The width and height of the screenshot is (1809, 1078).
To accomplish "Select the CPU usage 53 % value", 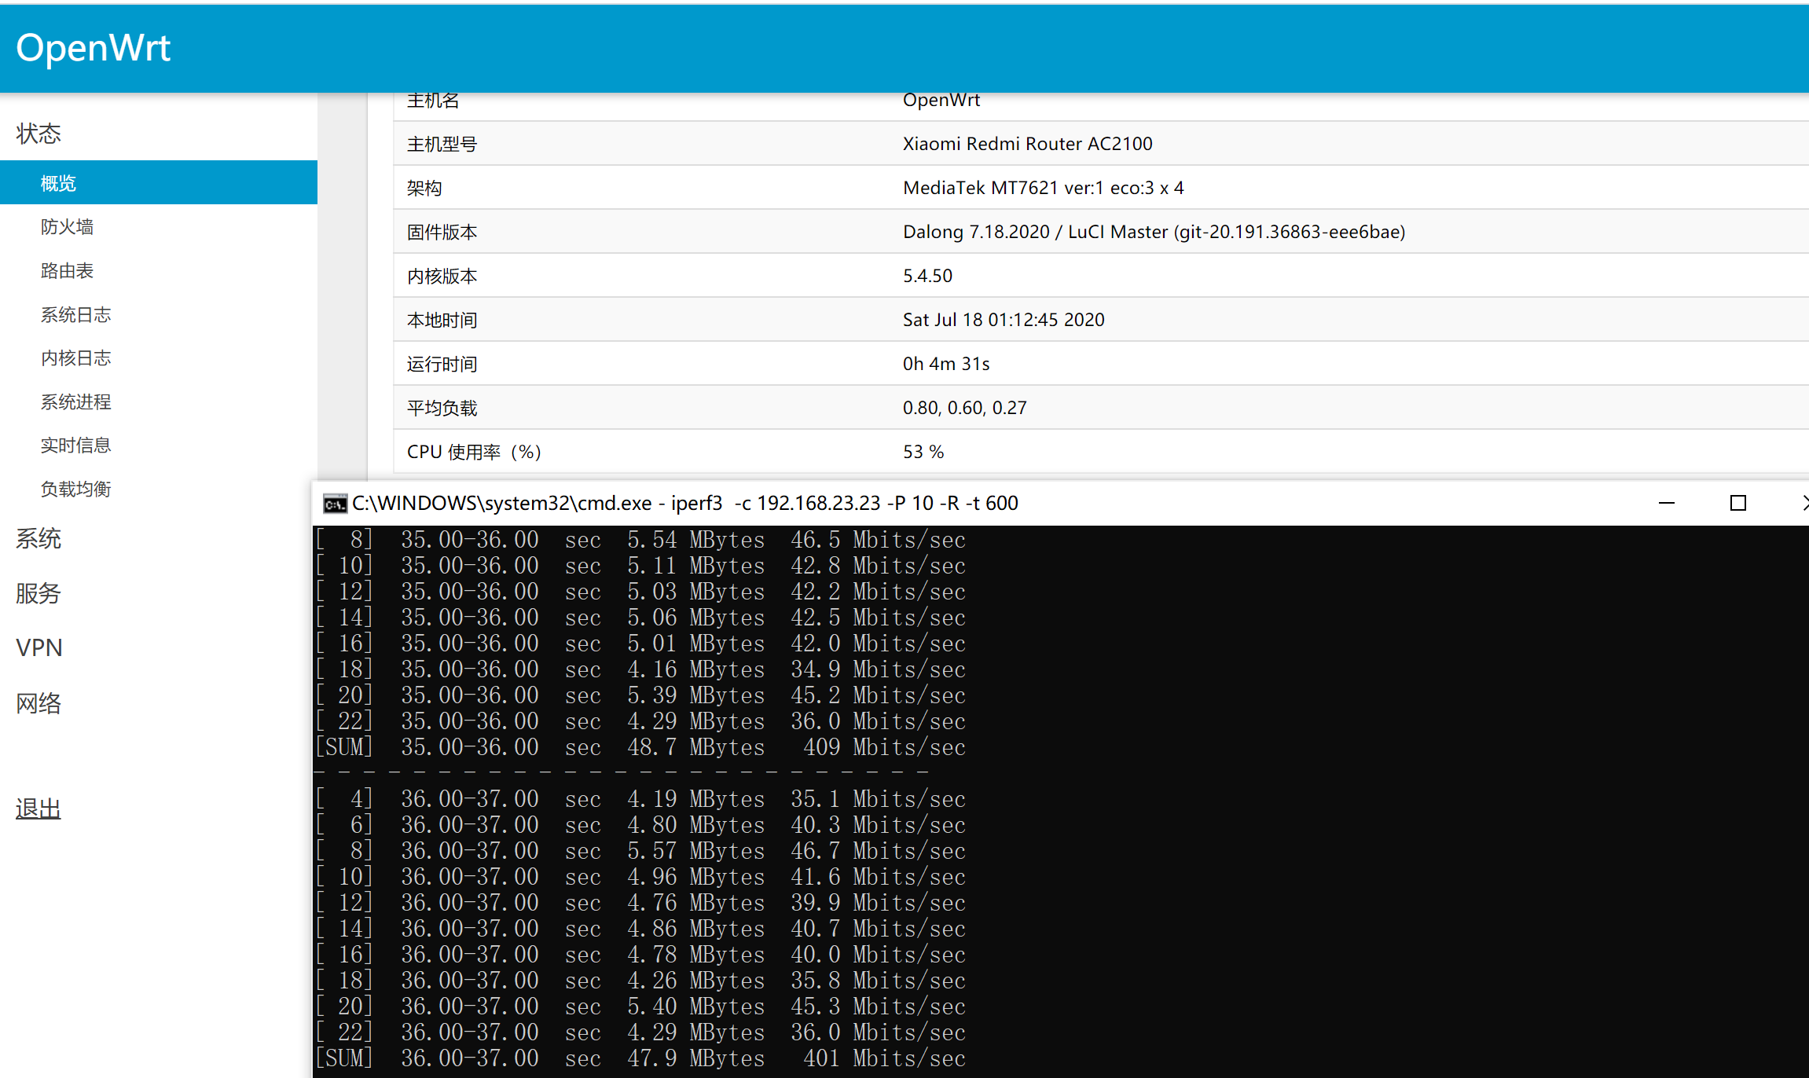I will [923, 452].
